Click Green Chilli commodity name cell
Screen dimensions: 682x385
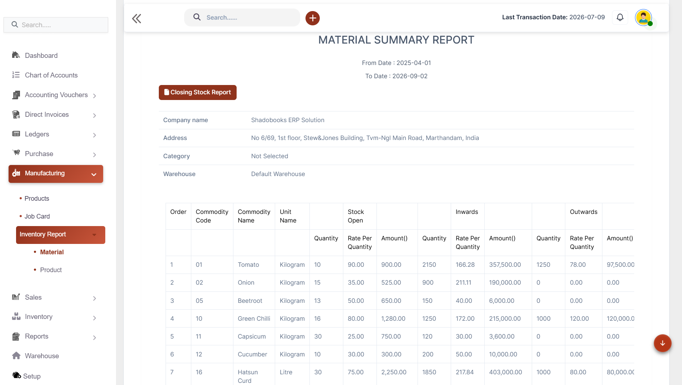click(x=254, y=319)
